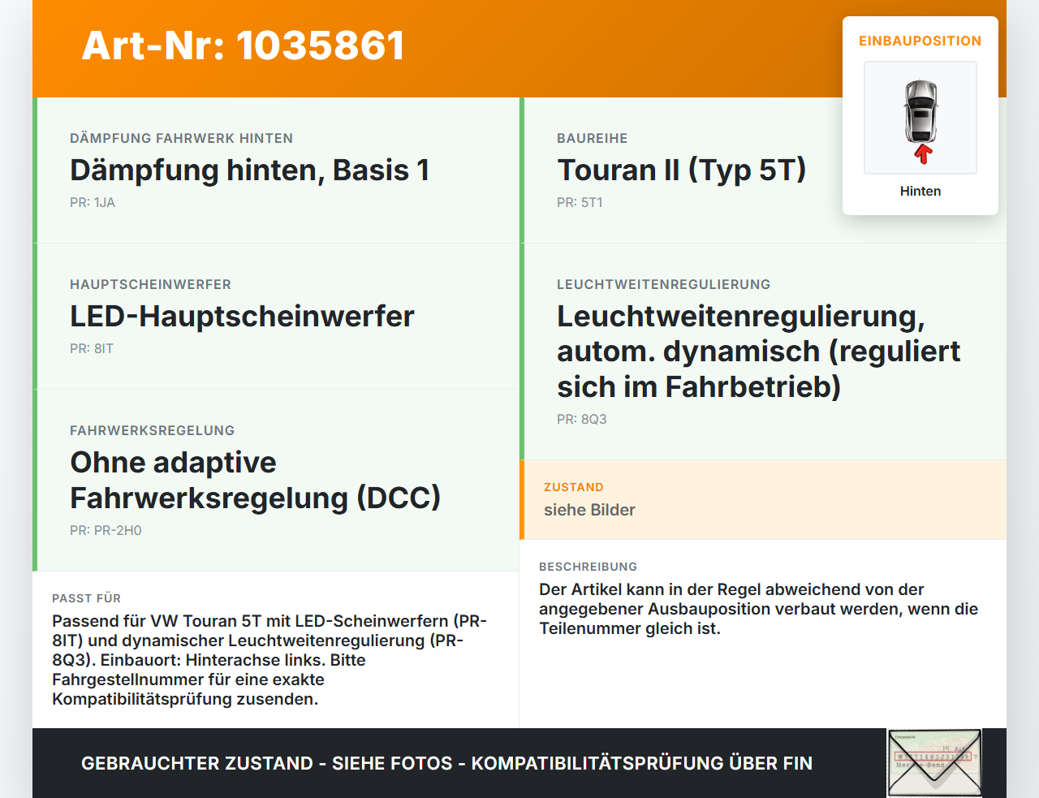Click the FAHRWERKSREGELUNG label

pyautogui.click(x=152, y=430)
